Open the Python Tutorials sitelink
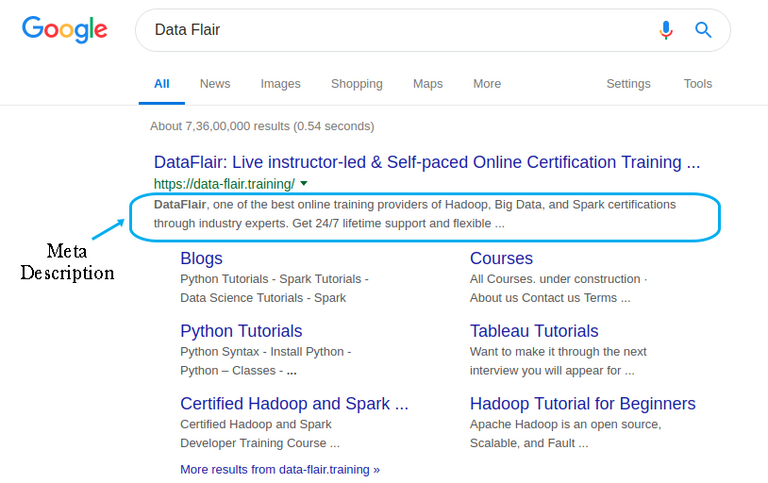The image size is (768, 483). click(241, 331)
